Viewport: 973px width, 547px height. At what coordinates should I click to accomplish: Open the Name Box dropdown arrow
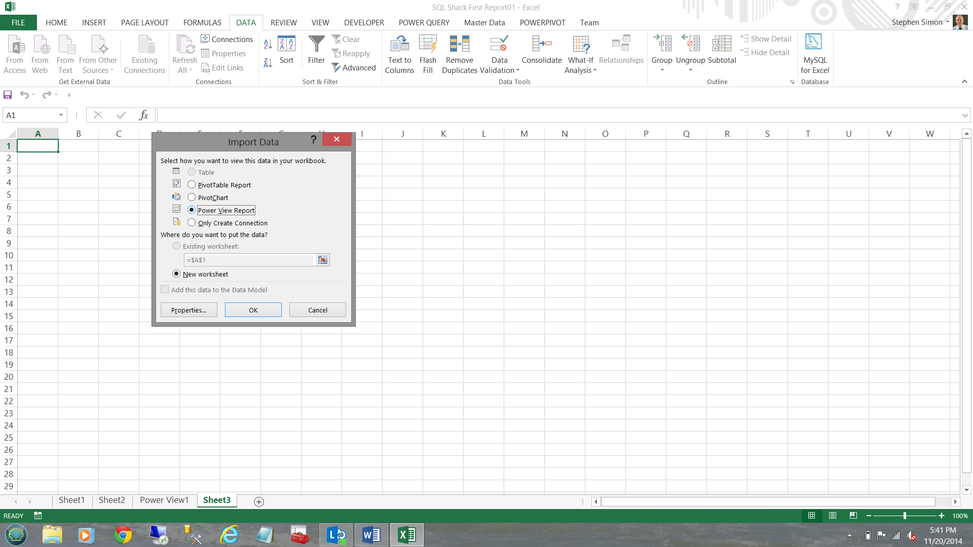61,115
